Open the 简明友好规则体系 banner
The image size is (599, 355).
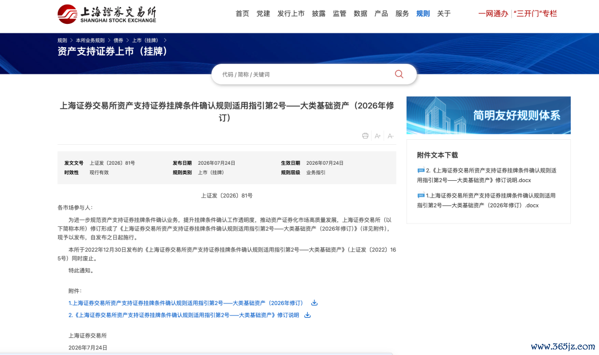click(488, 115)
